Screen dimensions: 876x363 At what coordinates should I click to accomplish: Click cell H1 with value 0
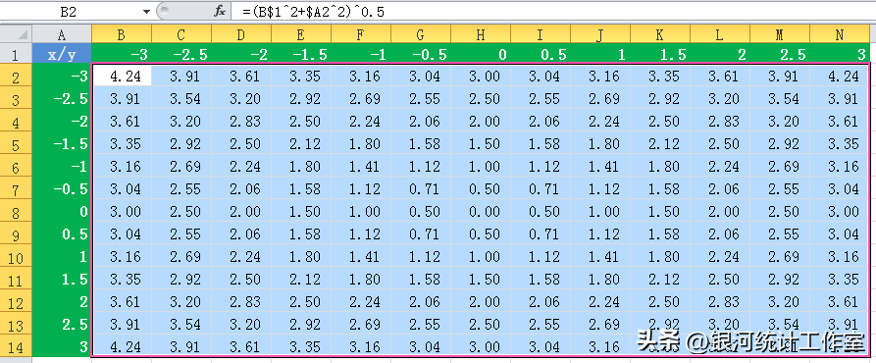coord(481,54)
